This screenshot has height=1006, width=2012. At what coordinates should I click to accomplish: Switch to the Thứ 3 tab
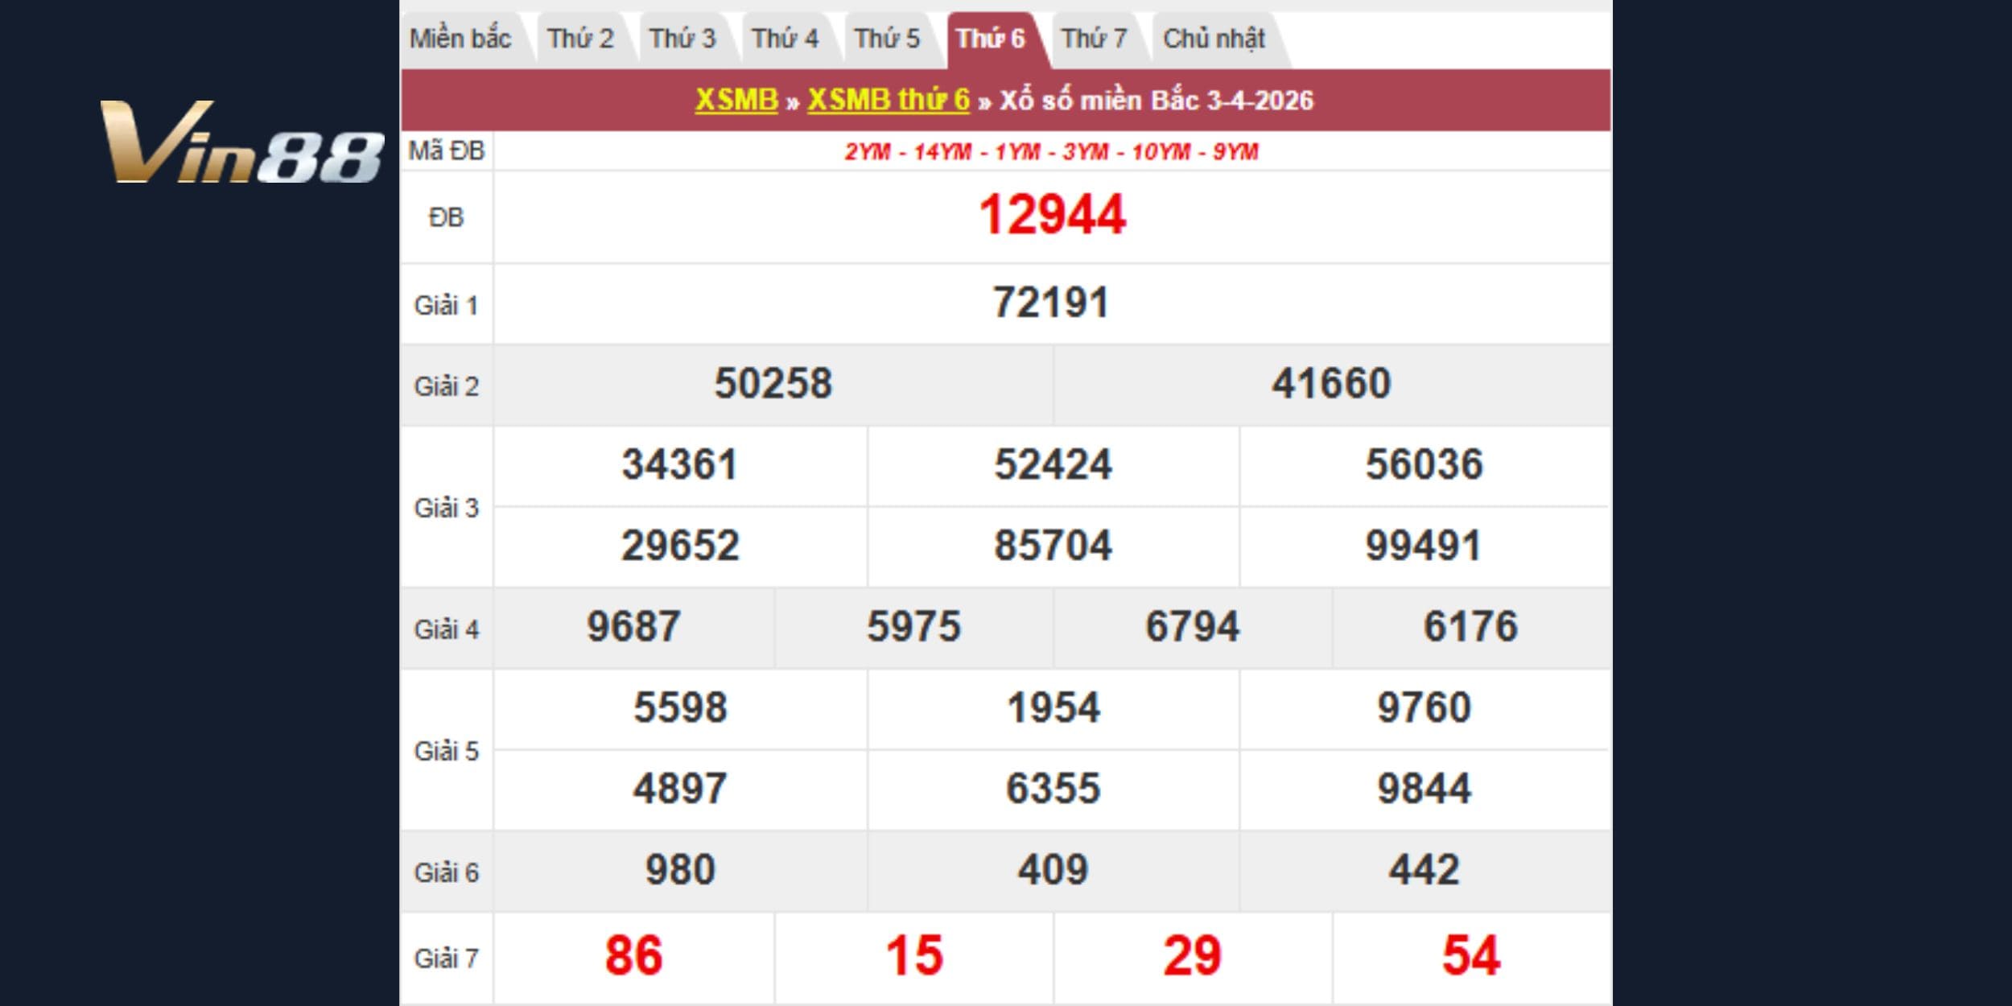[682, 39]
